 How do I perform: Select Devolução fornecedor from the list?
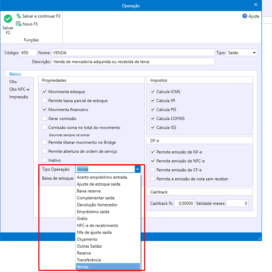[x=97, y=205]
